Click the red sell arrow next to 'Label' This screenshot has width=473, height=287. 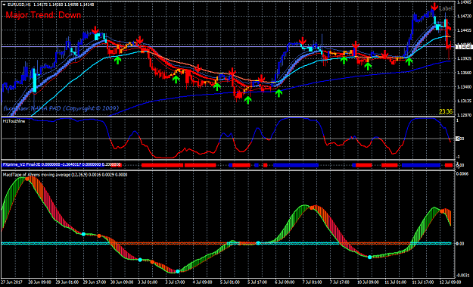pyautogui.click(x=434, y=6)
